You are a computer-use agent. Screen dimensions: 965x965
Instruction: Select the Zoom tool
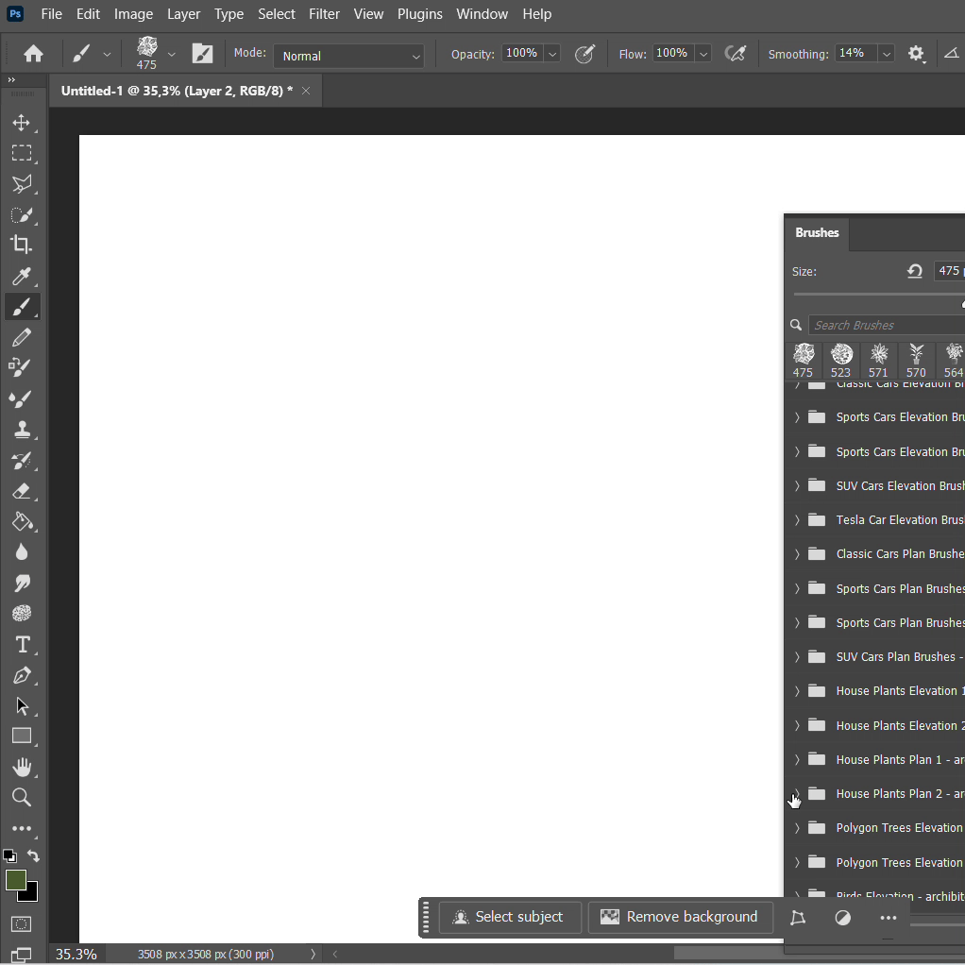(22, 798)
